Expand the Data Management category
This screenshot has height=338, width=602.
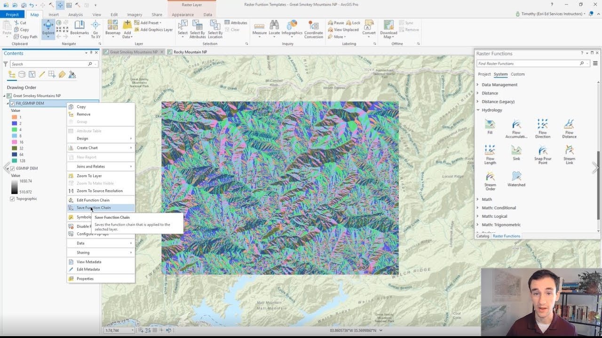point(478,85)
